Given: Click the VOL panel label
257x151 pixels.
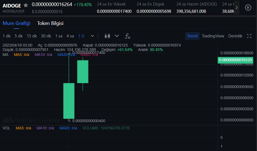Looking at the screenshot, I should 6,128.
